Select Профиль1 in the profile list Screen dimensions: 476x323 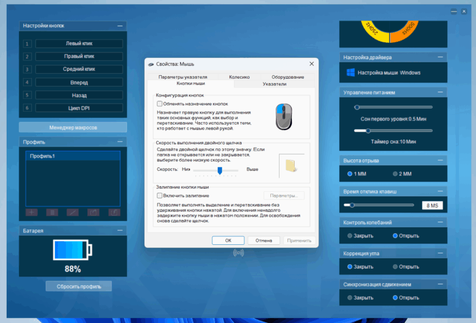tap(73, 156)
